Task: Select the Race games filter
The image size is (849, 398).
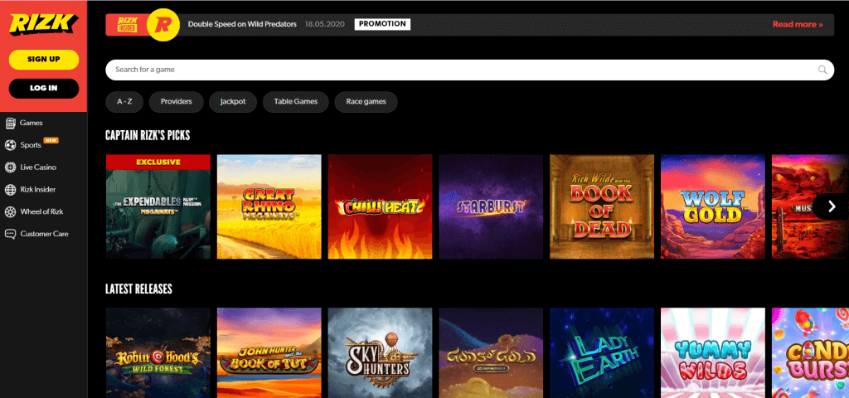Action: pyautogui.click(x=366, y=102)
